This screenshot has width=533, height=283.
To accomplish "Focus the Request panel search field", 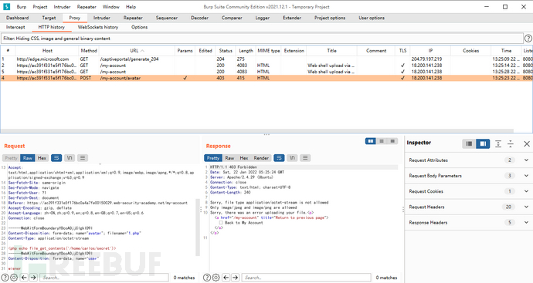I will click(104, 278).
